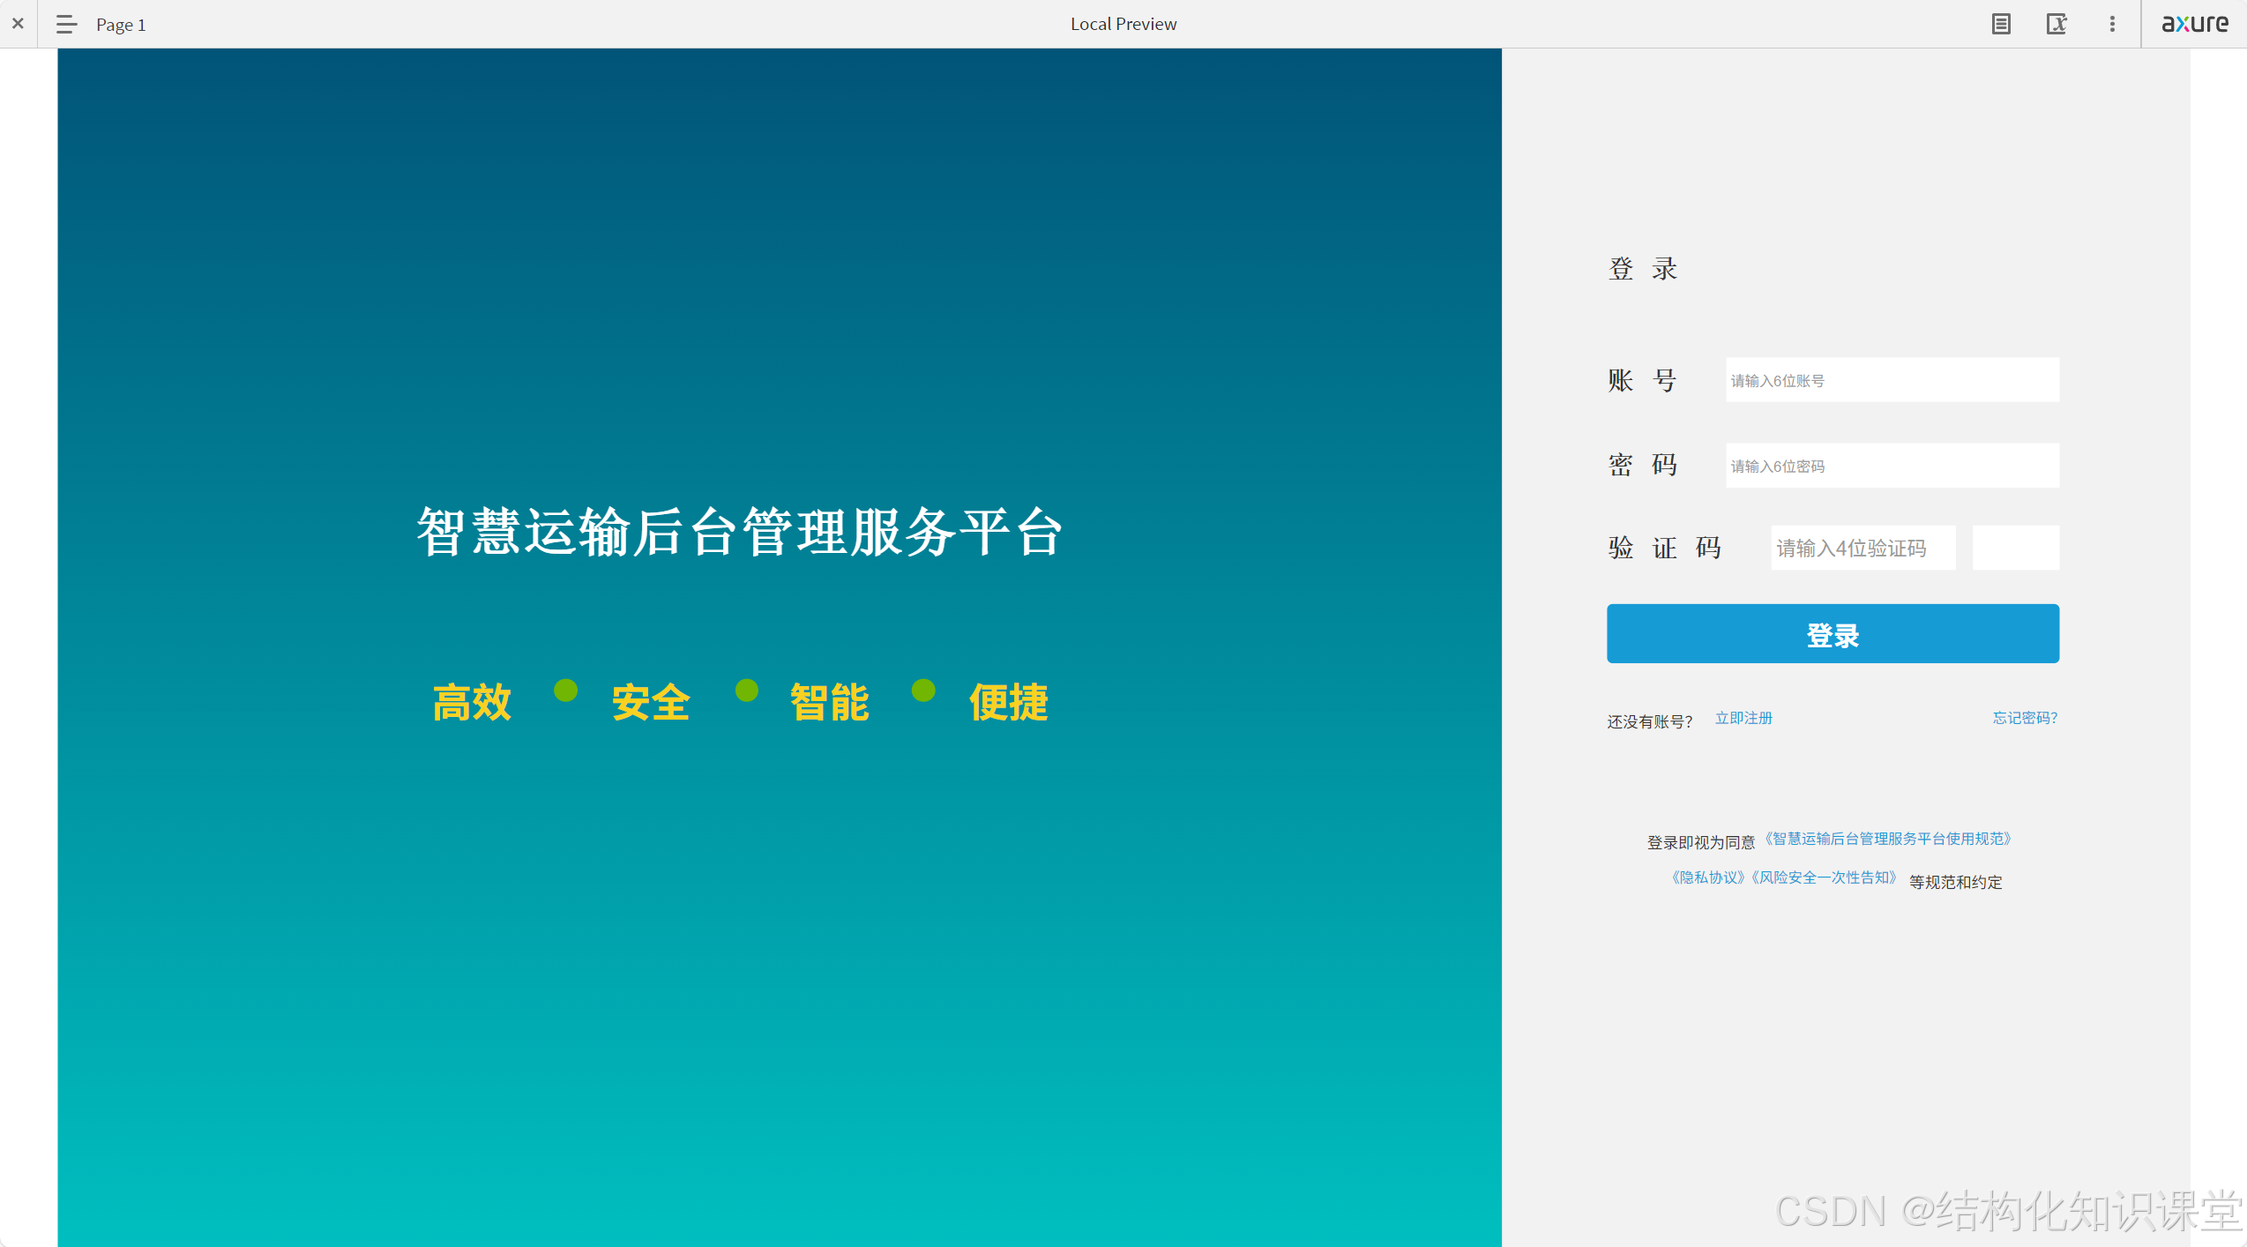This screenshot has width=2247, height=1247.
Task: Click the Axure logo
Action: pos(2194,24)
